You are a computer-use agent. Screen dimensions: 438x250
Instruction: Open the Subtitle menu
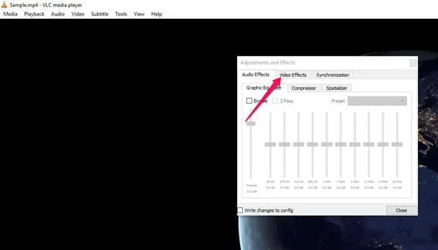point(99,14)
